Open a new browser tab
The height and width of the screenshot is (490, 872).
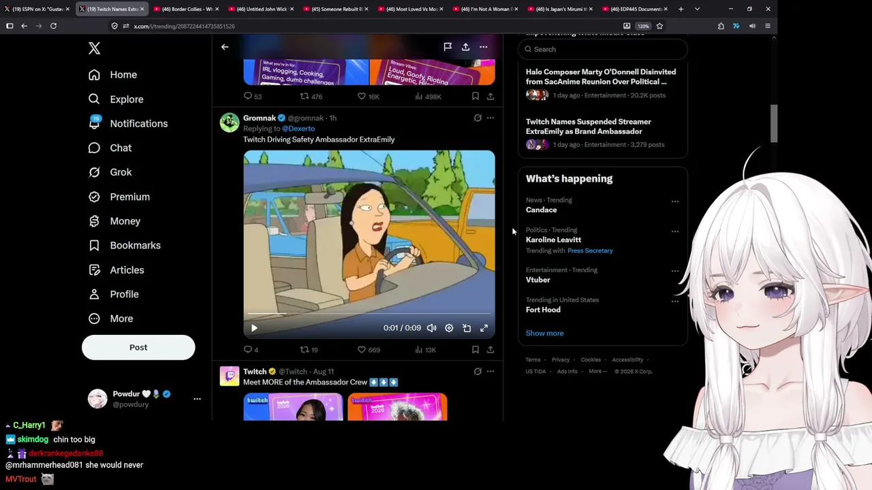coord(681,9)
